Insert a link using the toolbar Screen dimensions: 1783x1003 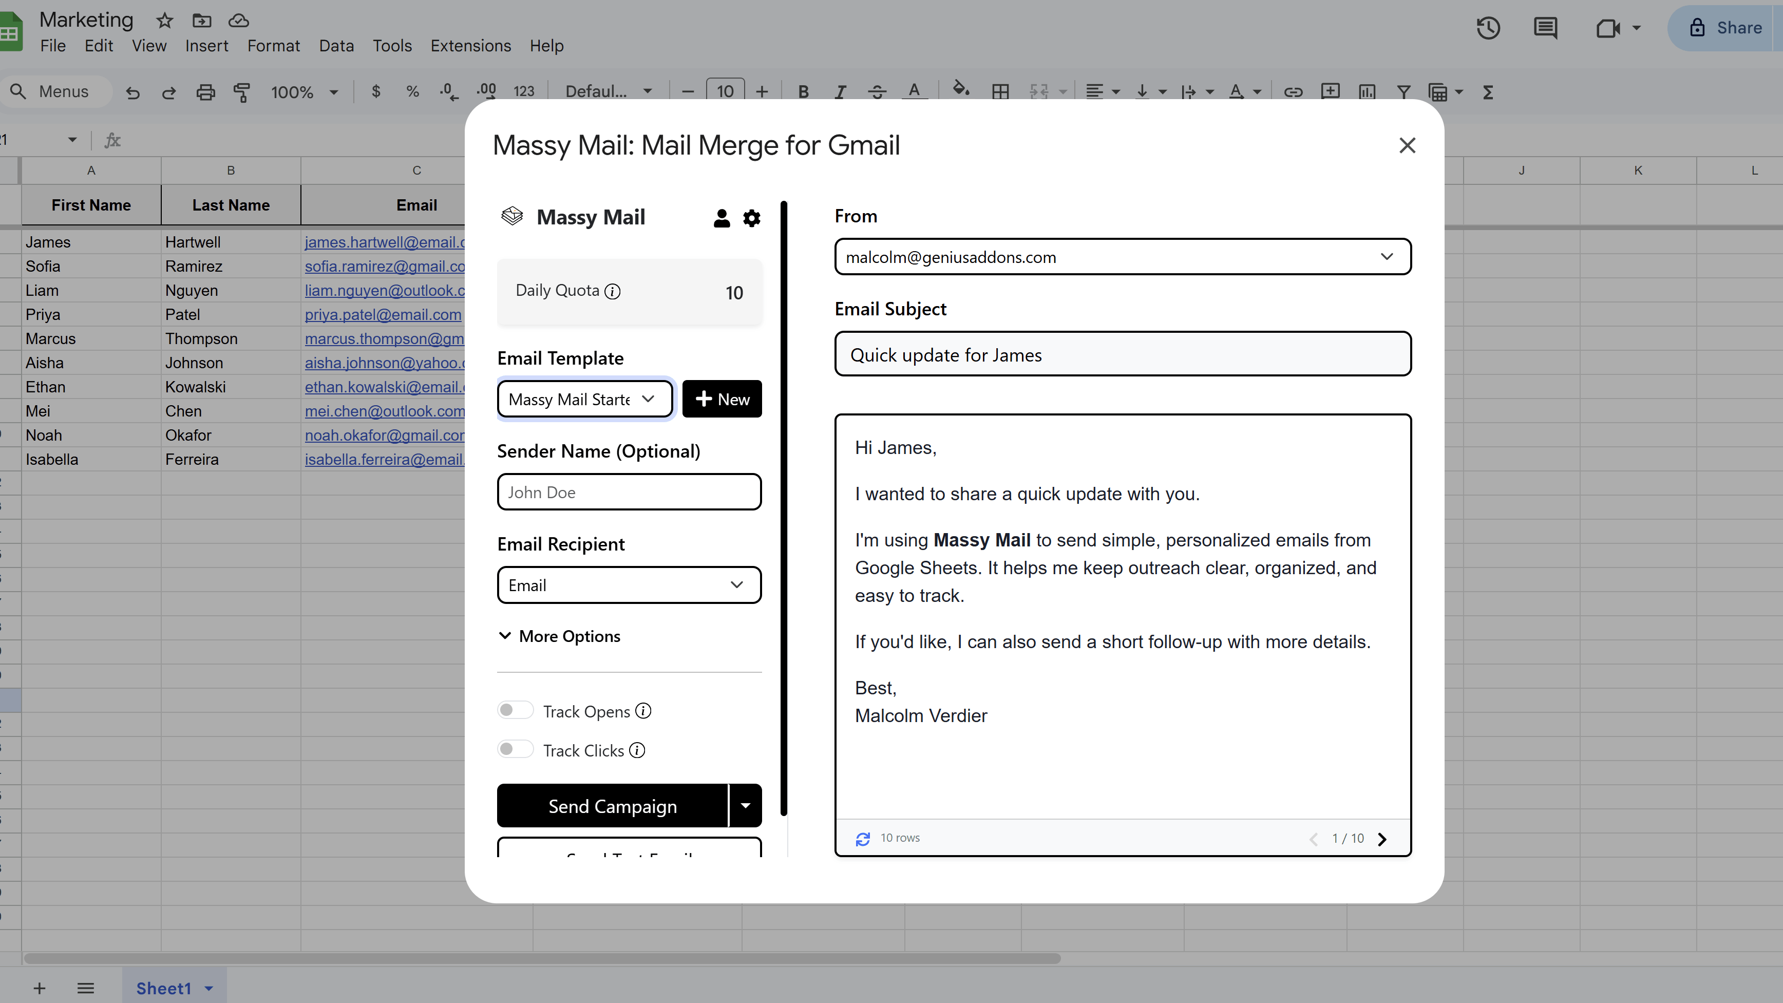(x=1293, y=91)
